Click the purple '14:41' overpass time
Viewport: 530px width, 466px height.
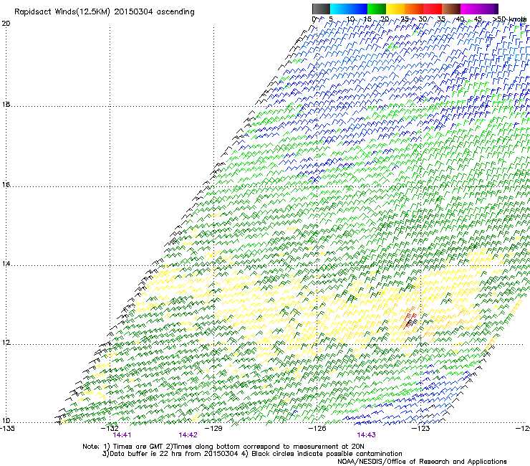coord(122,435)
